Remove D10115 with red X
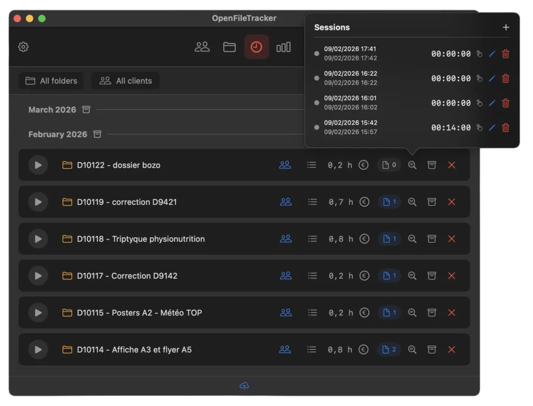 click(x=451, y=312)
